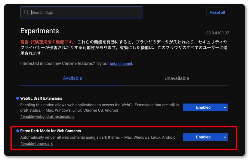Open the #enable-force-dark anchor link
This screenshot has height=160, width=249.
tap(36, 143)
